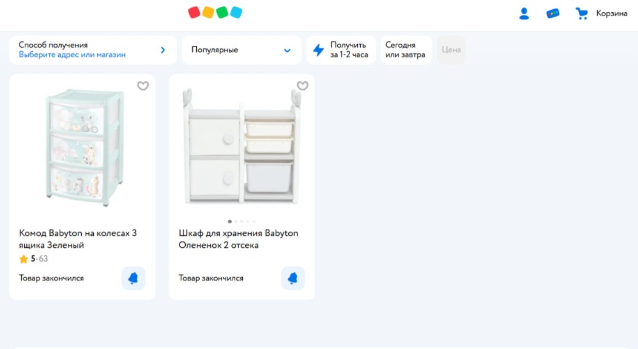The width and height of the screenshot is (638, 349).
Task: Open the shopping cart icon
Action: click(582, 14)
